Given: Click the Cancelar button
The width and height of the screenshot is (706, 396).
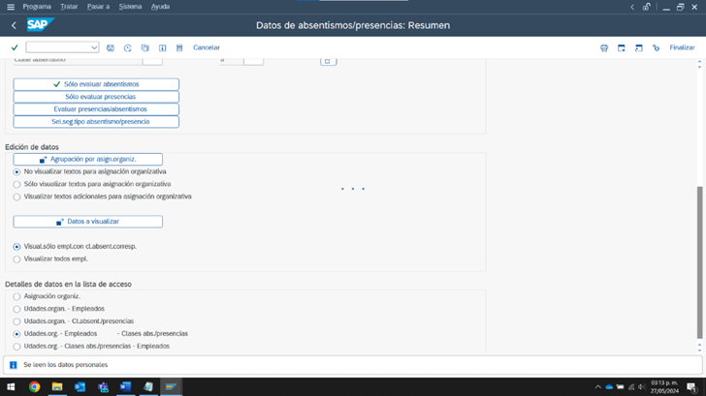Looking at the screenshot, I should [206, 47].
